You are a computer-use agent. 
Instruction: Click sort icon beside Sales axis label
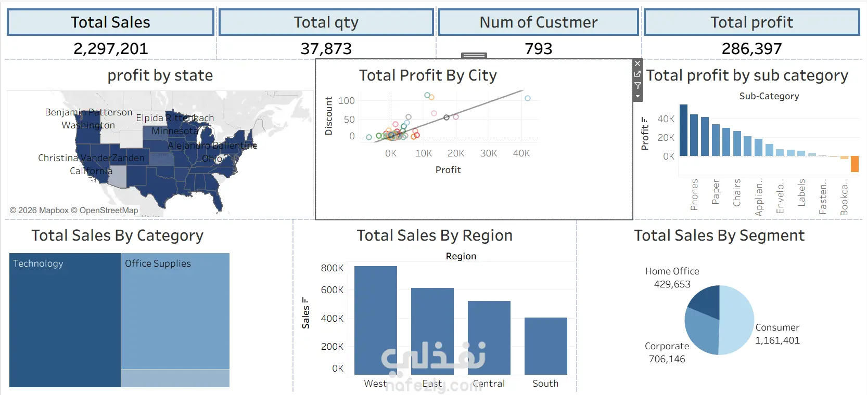(x=305, y=300)
